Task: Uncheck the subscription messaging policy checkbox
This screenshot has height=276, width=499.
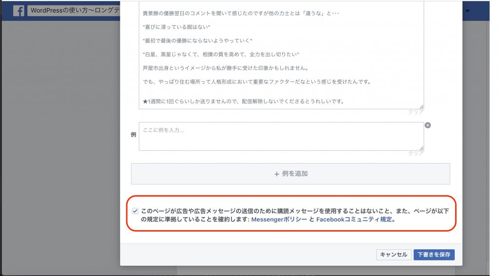Action: pyautogui.click(x=135, y=211)
